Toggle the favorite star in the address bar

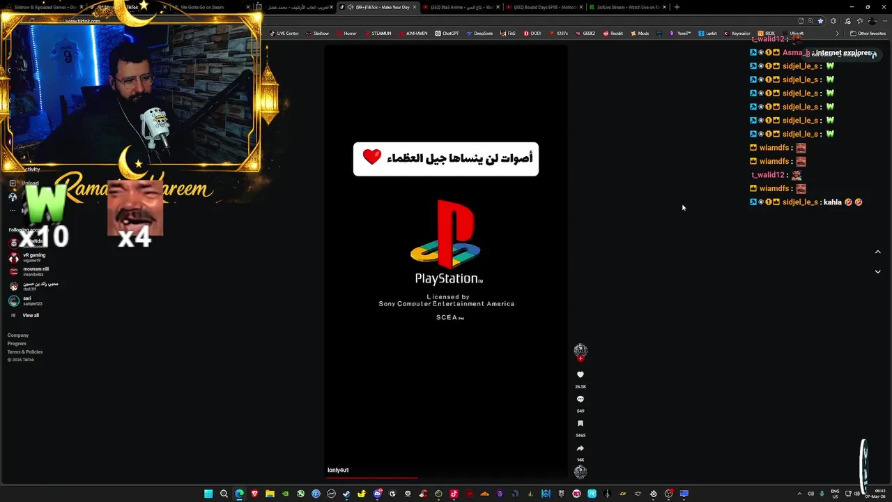pos(820,21)
